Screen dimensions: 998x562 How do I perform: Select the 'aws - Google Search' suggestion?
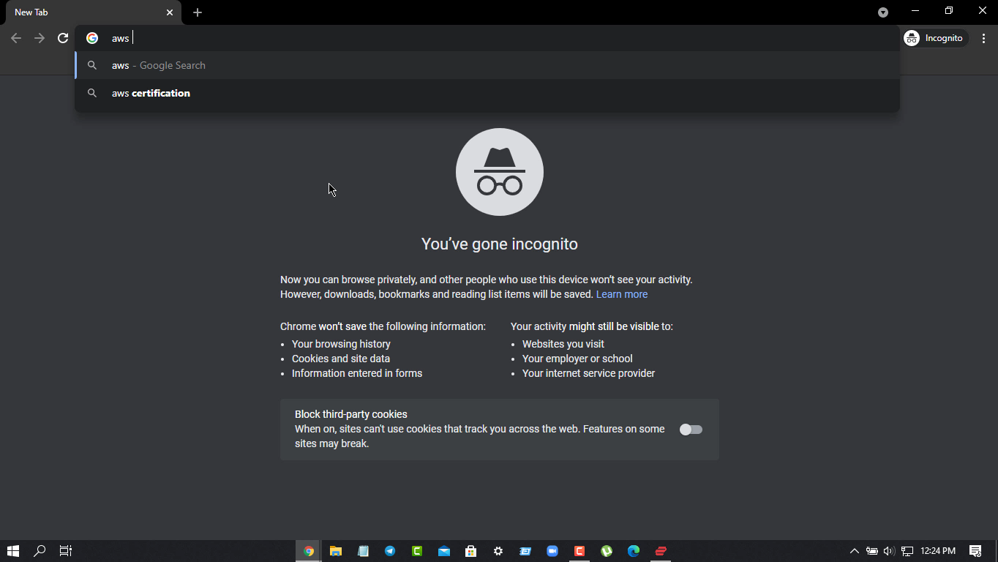158,65
